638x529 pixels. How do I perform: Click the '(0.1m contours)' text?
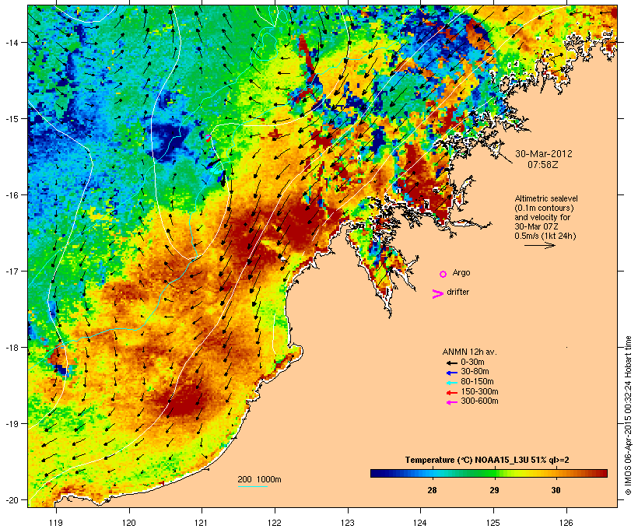coord(544,208)
